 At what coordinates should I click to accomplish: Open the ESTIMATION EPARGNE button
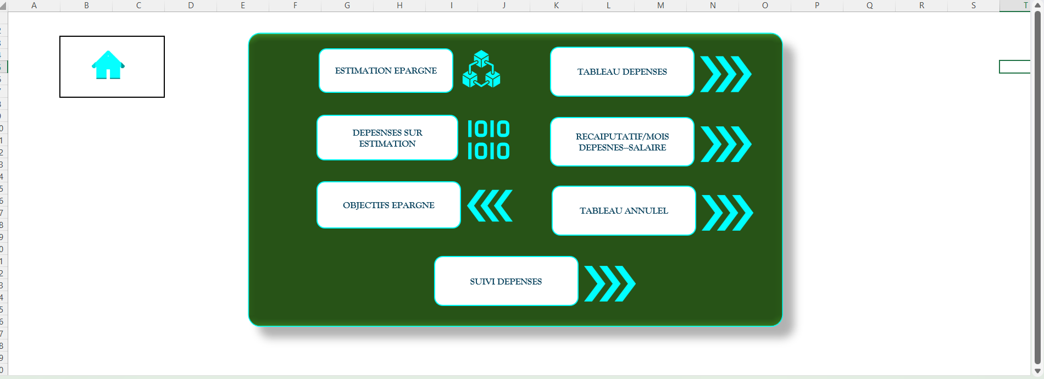pos(386,71)
